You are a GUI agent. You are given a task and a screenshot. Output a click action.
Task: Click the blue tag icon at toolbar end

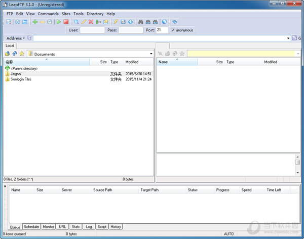coord(174,22)
